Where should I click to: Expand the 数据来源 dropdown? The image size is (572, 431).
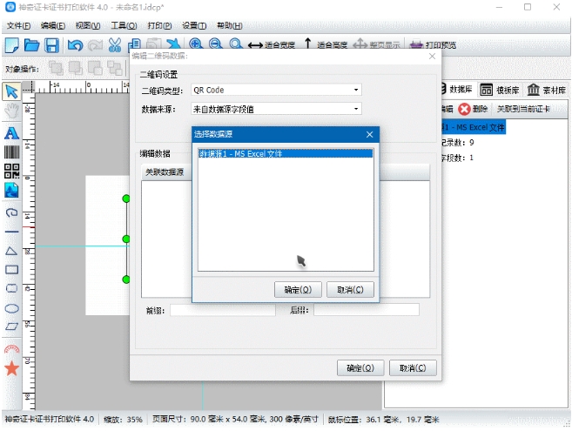tap(276, 109)
